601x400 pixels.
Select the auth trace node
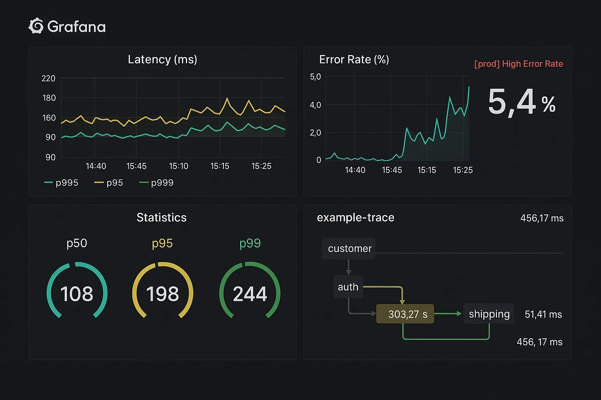[348, 287]
